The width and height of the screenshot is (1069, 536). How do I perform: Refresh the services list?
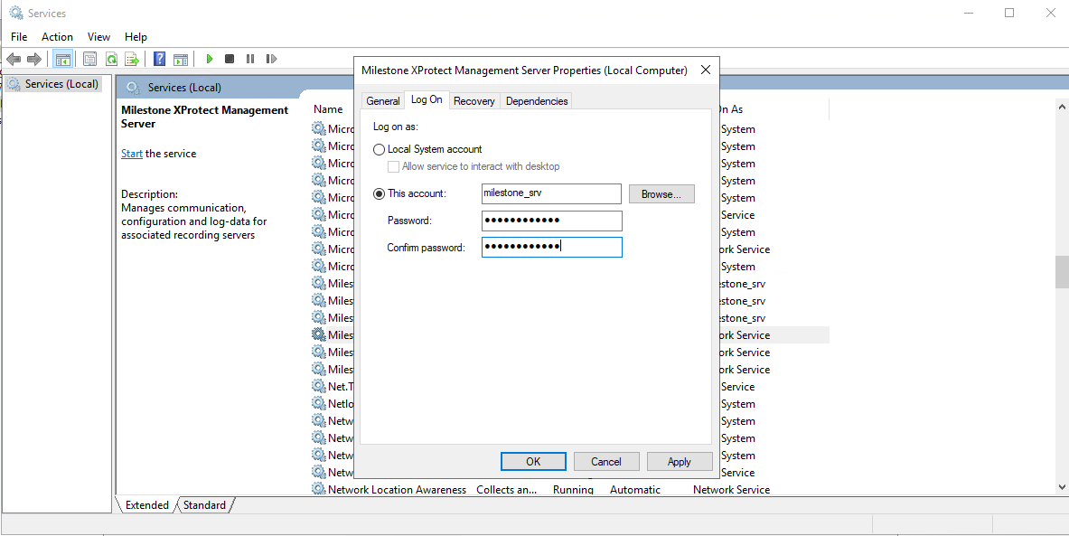coord(110,58)
